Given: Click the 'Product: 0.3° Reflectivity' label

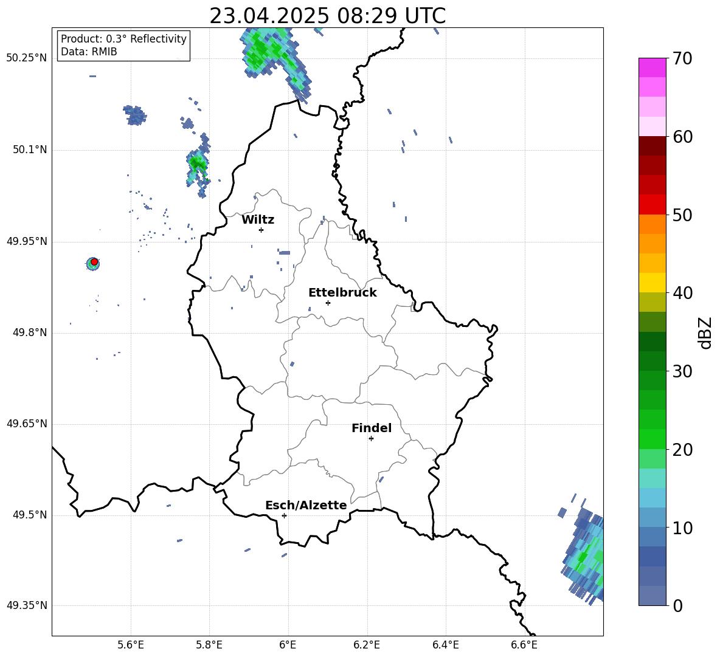Looking at the screenshot, I should (123, 39).
